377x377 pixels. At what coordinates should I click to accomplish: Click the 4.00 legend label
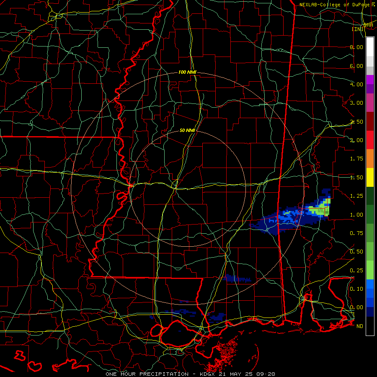[x=356, y=84]
